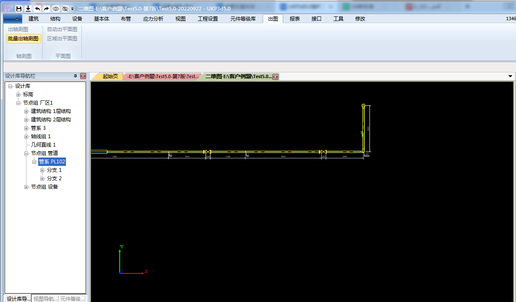Viewport: 516px width, 302px height.
Task: Open the 工具 ribbon tab
Action: [338, 18]
